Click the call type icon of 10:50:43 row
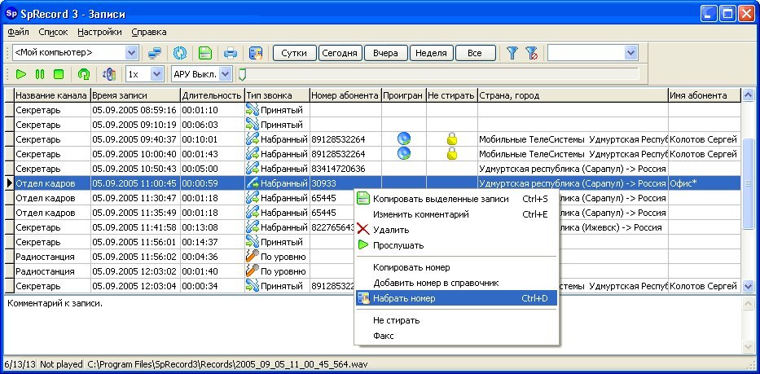The height and width of the screenshot is (374, 760). (253, 169)
